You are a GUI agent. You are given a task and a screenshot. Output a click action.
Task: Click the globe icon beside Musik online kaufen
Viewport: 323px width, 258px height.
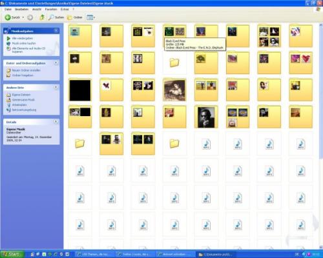[x=8, y=43]
